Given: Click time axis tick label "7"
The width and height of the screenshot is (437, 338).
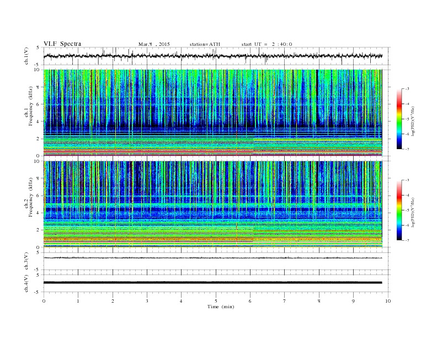Looking at the screenshot, I should (285, 301).
